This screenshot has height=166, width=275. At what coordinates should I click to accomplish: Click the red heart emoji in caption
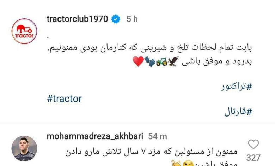pyautogui.click(x=138, y=61)
